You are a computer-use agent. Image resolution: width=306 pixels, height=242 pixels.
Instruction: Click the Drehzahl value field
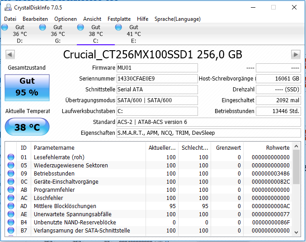278,90
